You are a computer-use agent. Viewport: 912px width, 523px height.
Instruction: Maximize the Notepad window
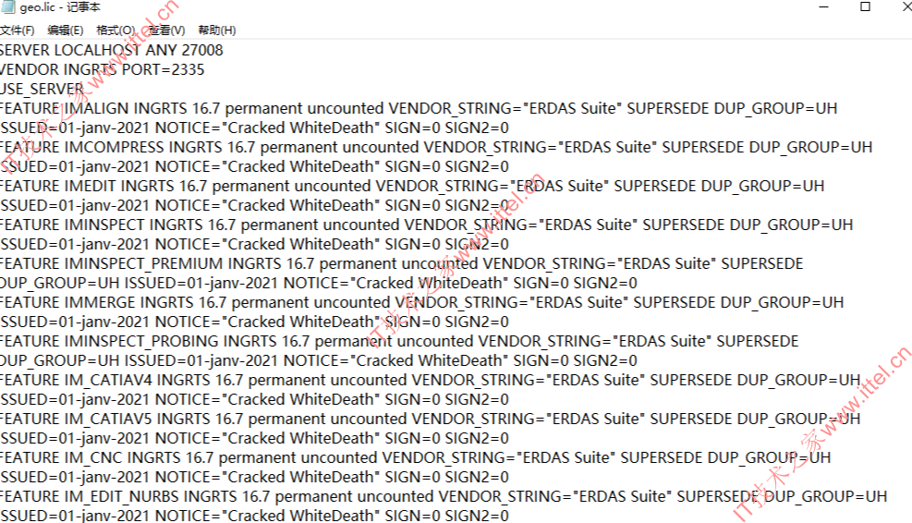865,7
